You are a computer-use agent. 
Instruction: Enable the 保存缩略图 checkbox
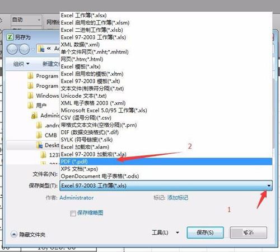73,213
